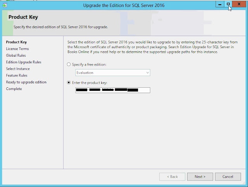Viewport: 248px width, 187px height.
Task: Maximize the setup window
Action: [x=228, y=4]
